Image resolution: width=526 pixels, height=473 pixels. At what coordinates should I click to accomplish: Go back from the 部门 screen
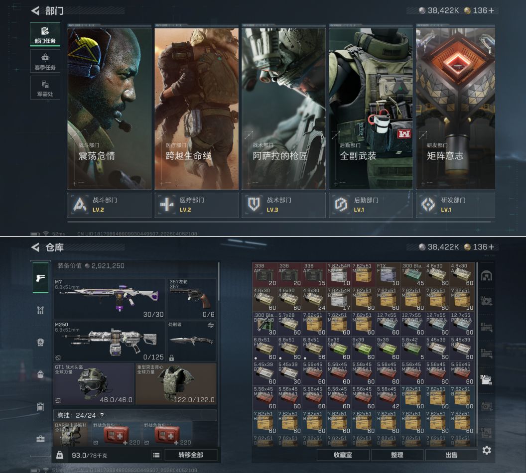click(35, 10)
